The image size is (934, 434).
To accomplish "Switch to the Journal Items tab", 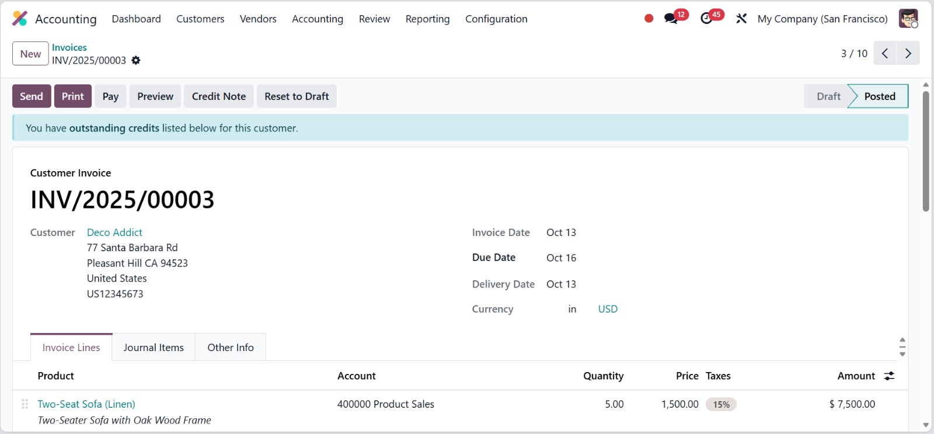I will (x=154, y=348).
